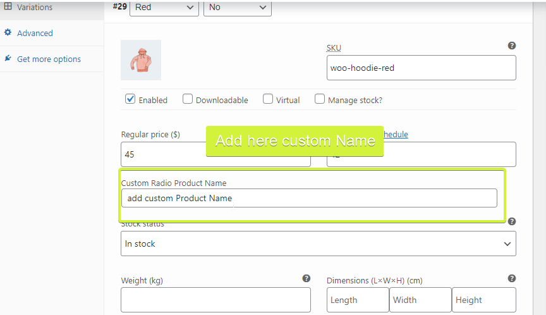This screenshot has height=315, width=546.
Task: Focus the SKU field woo-hoodie-red
Action: coord(422,68)
